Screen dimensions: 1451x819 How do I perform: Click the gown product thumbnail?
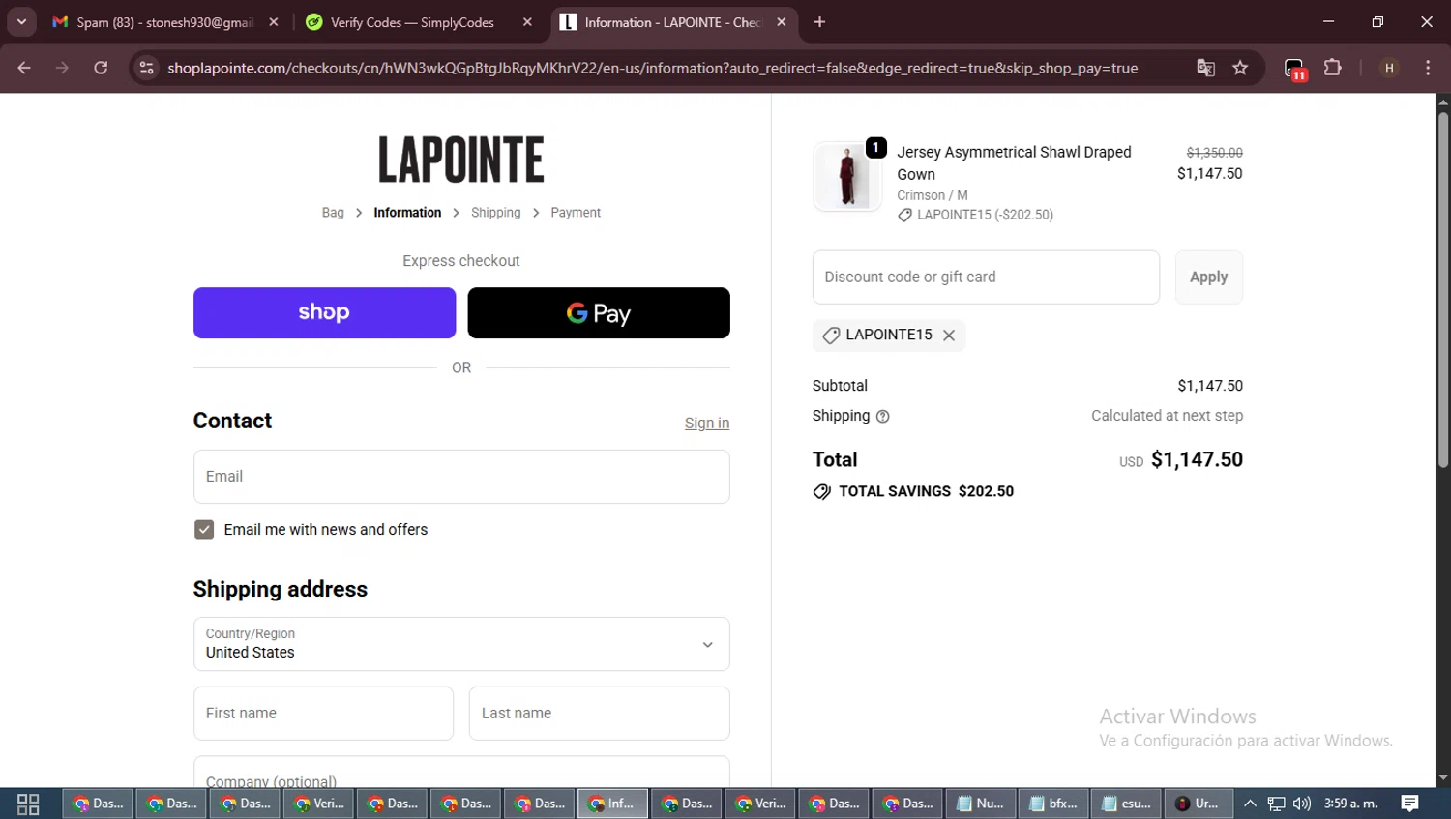846,176
